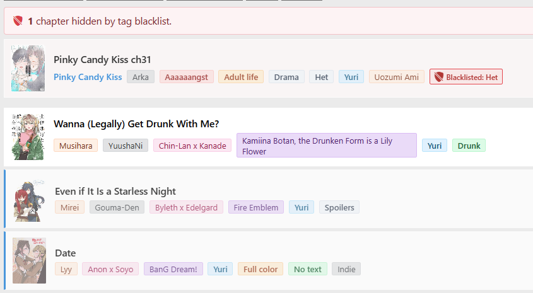Open Pinky Candy Kiss cover thumbnail
533x293 pixels.
28,68
